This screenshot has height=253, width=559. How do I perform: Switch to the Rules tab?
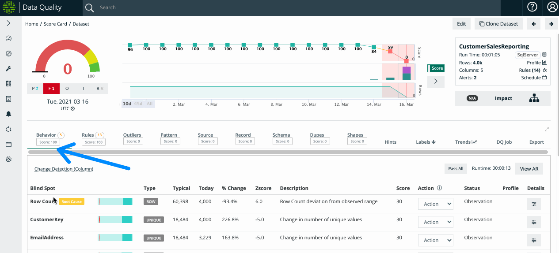[x=88, y=135]
